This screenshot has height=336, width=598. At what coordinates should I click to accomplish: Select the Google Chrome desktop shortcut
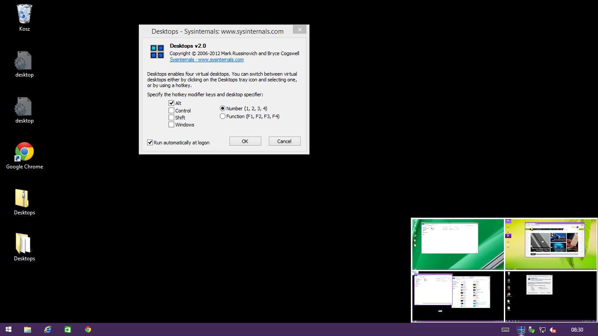click(x=25, y=156)
